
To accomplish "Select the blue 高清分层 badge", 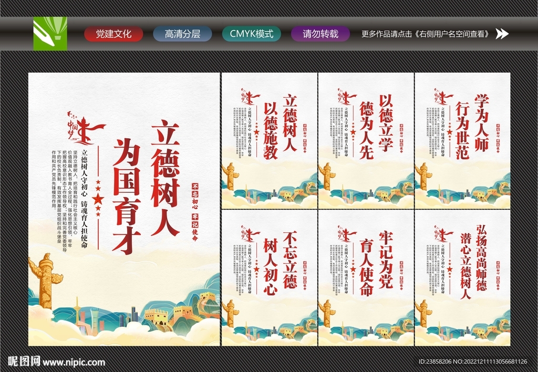I will 182,33.
